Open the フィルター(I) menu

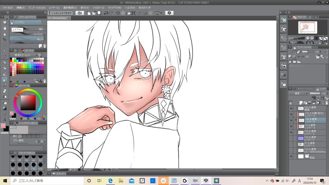click(x=98, y=7)
